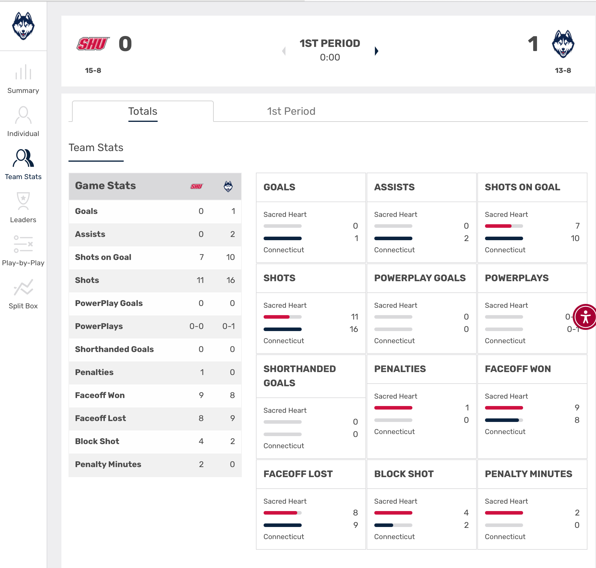Click the Faceoff Won row label

tap(100, 395)
